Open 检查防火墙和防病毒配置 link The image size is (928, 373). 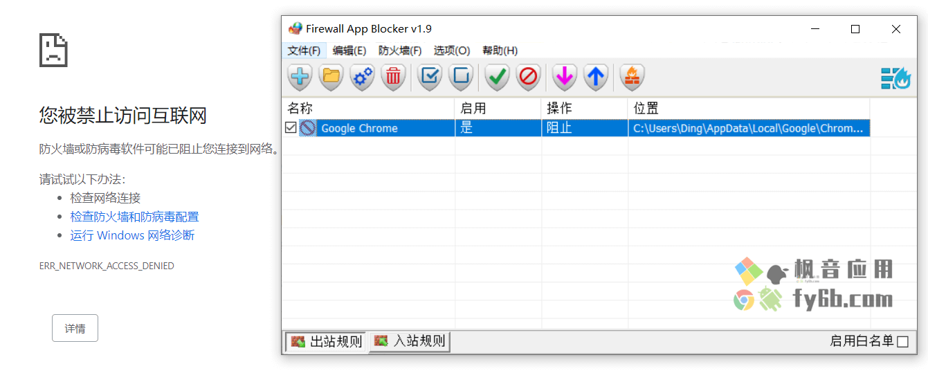click(134, 217)
